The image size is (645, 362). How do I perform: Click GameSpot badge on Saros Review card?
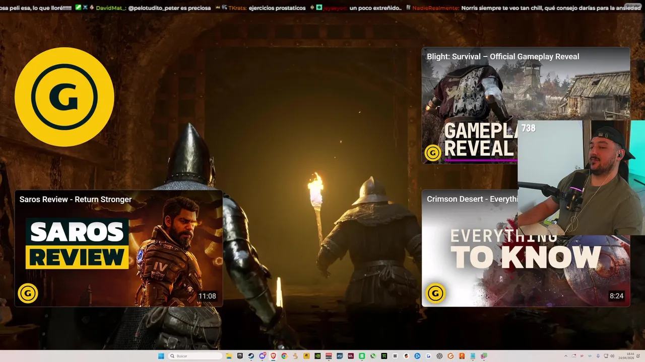coord(28,293)
